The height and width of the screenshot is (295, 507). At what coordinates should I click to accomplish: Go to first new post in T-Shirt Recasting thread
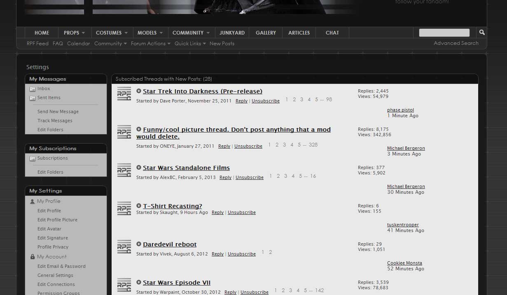(139, 206)
